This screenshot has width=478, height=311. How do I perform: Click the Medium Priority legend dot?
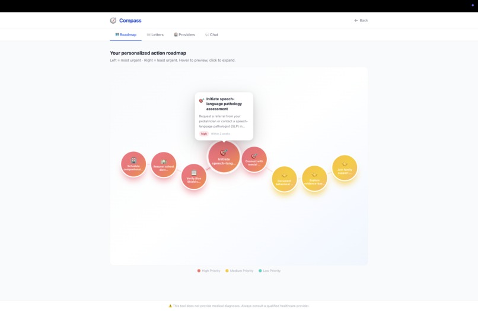(227, 271)
